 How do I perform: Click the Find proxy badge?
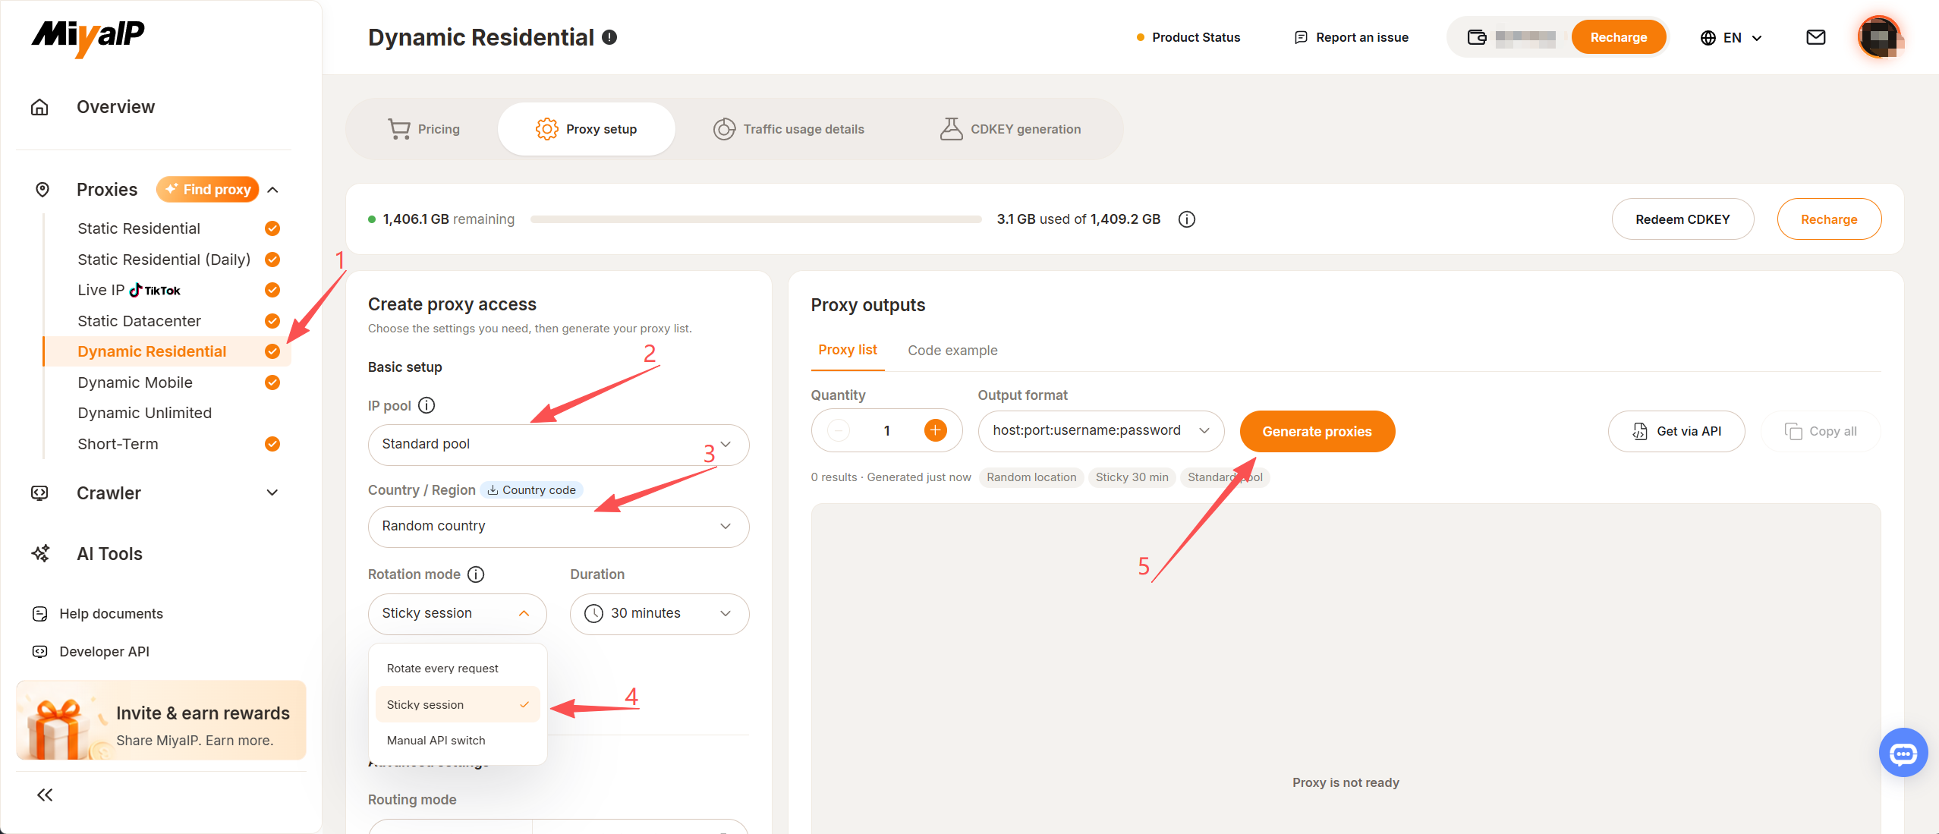[x=208, y=190]
